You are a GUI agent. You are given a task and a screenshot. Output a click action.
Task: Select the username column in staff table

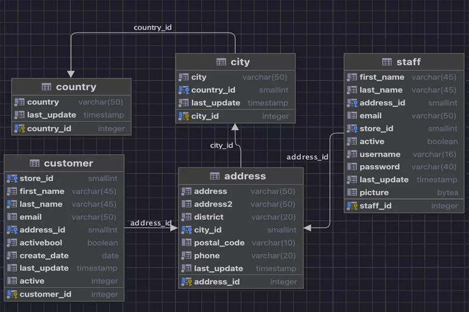380,155
